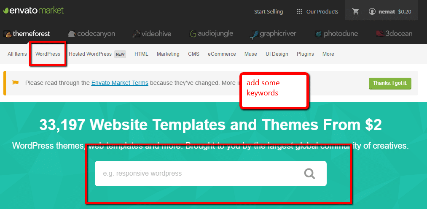This screenshot has height=209, width=427.
Task: Open the Our Products menu
Action: 322,12
